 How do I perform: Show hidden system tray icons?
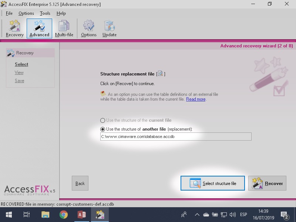pos(197,215)
